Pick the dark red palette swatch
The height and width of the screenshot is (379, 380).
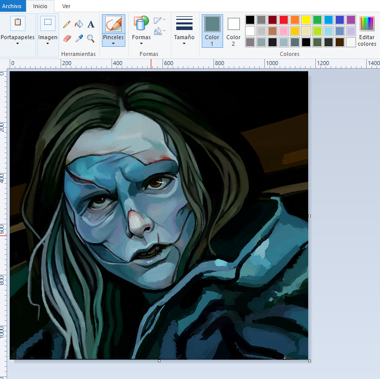click(x=273, y=20)
